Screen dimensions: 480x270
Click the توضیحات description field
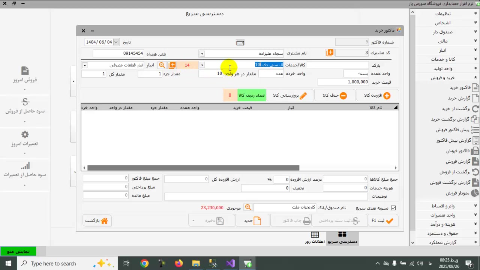266,196
